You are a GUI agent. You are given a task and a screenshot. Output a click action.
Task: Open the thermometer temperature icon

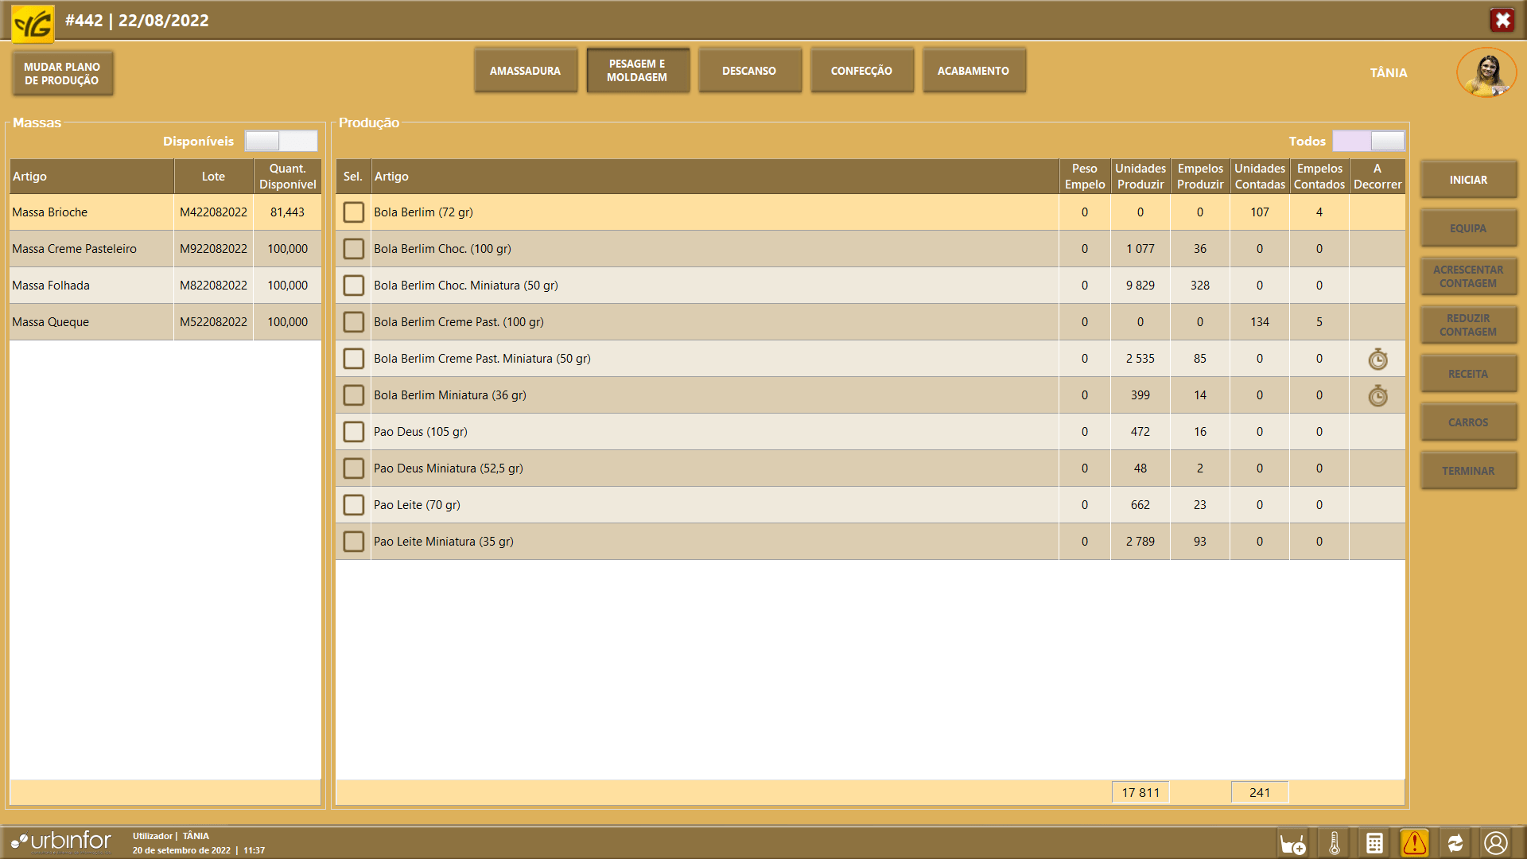pos(1335,843)
